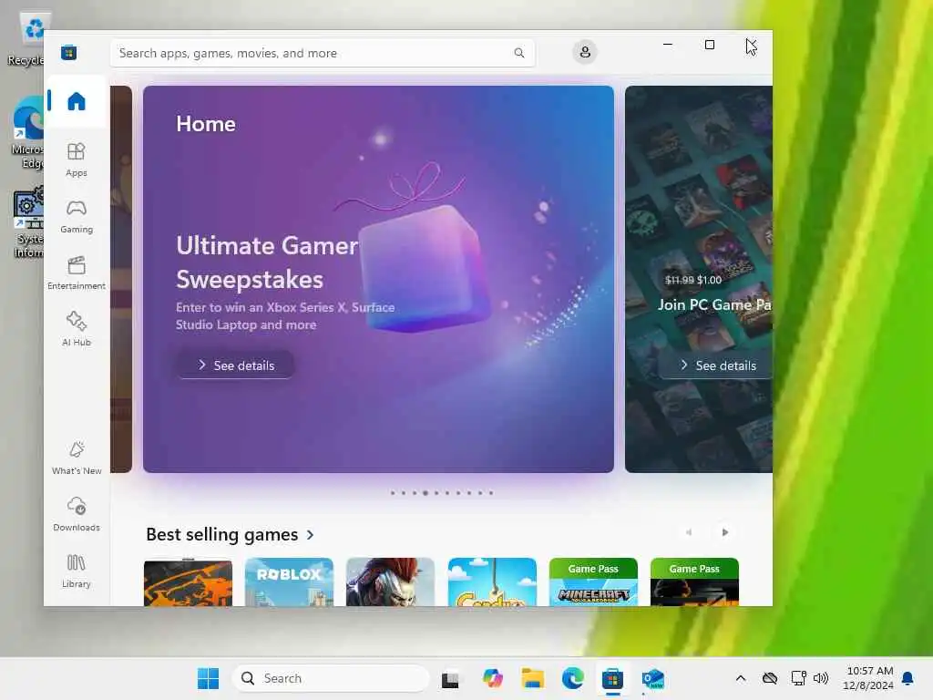Select the highlighted fourth carousel dot
The height and width of the screenshot is (700, 933).
[425, 493]
